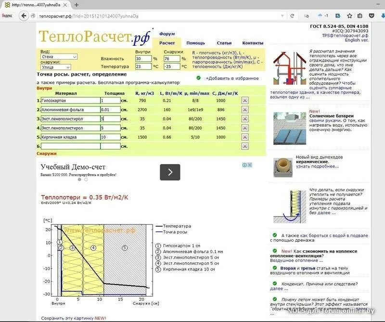Remove row 4 Экст.пенополистирол using X
This screenshot has width=385, height=322.
tap(245, 128)
